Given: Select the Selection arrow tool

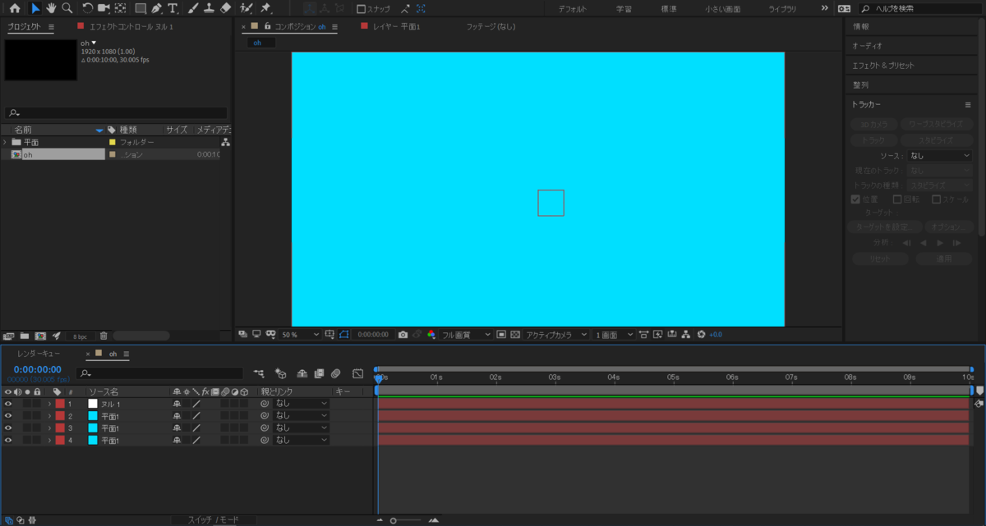Looking at the screenshot, I should (35, 8).
